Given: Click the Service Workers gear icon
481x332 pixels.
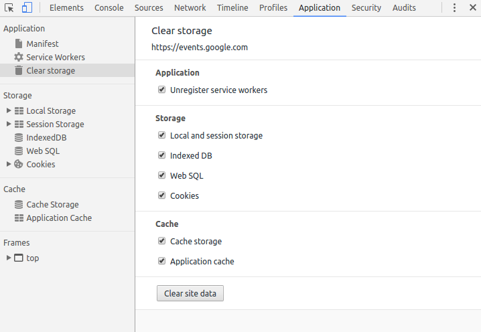Looking at the screenshot, I should coord(19,58).
